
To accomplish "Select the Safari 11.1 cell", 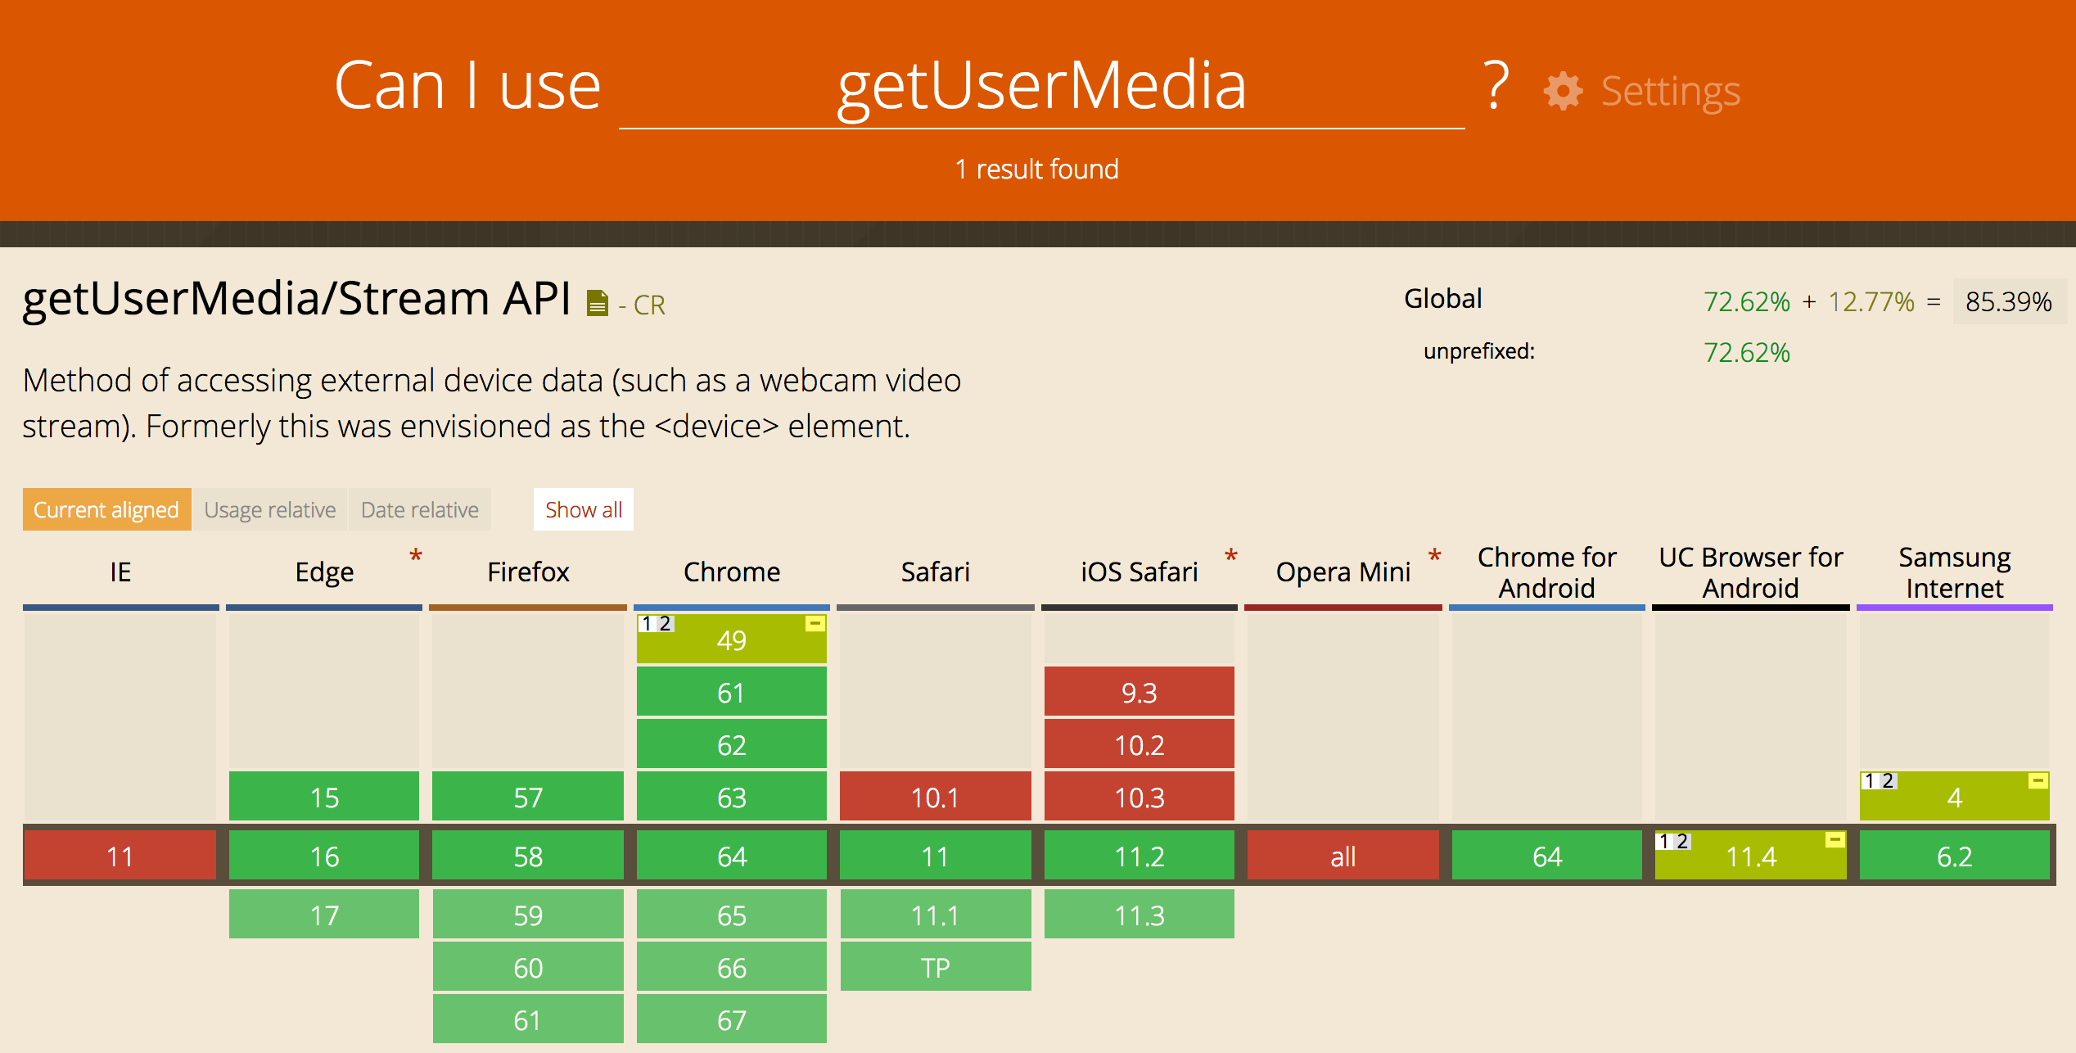I will (936, 914).
